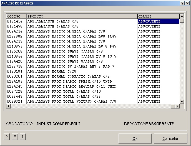Click the PRODUTO column header

82,16
